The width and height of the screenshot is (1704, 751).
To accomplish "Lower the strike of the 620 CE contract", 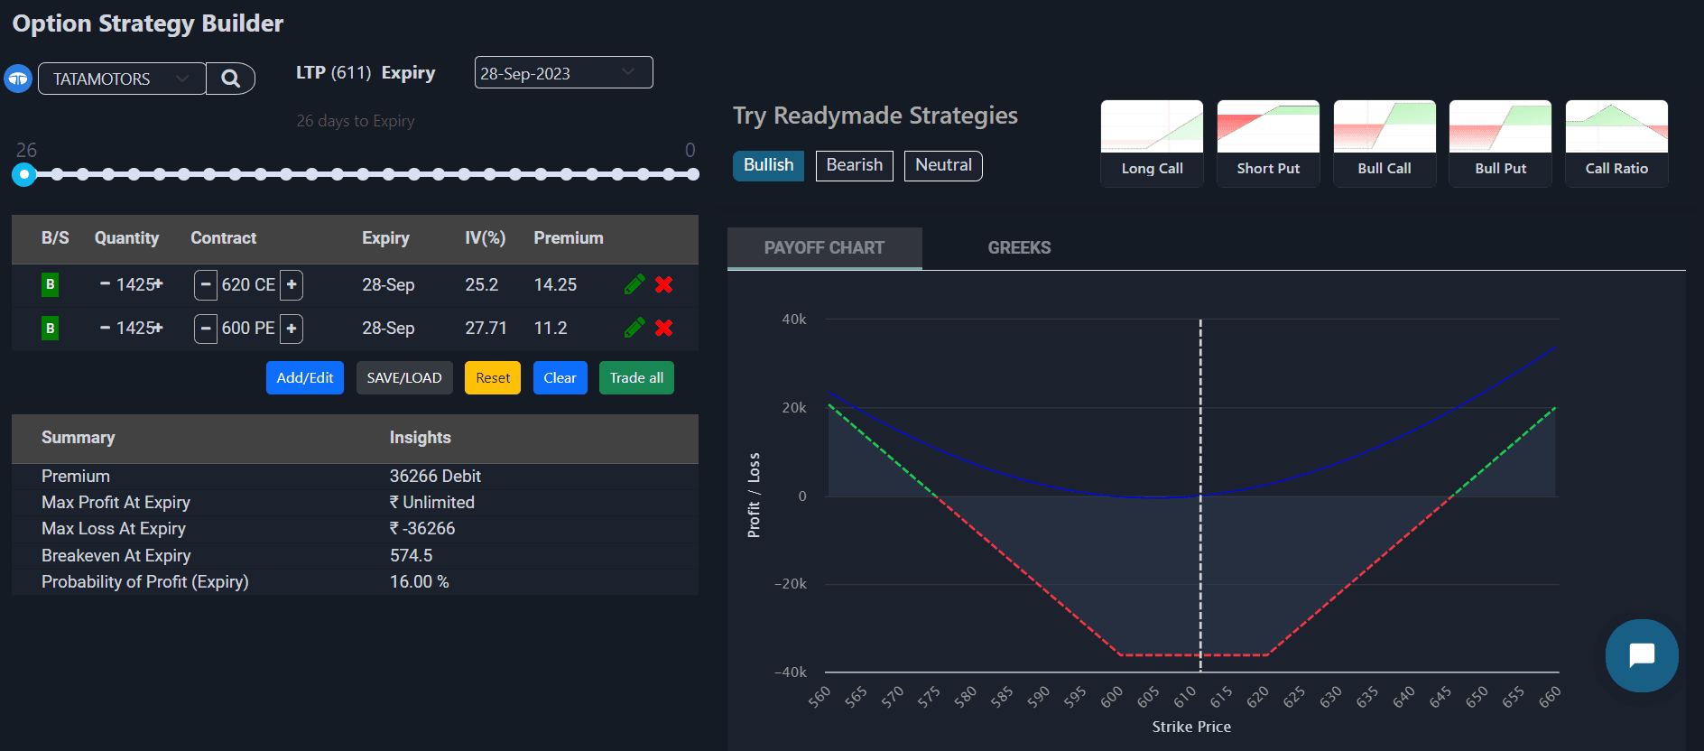I will point(206,284).
